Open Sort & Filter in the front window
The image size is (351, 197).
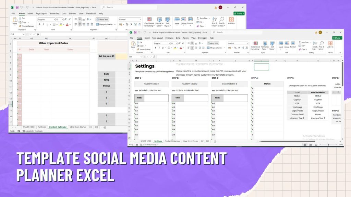(315, 45)
